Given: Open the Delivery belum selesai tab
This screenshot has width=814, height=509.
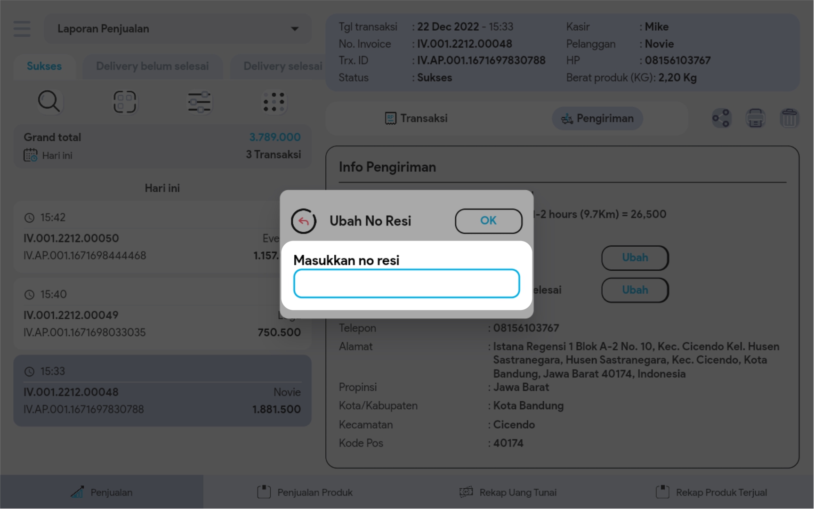Looking at the screenshot, I should tap(152, 66).
